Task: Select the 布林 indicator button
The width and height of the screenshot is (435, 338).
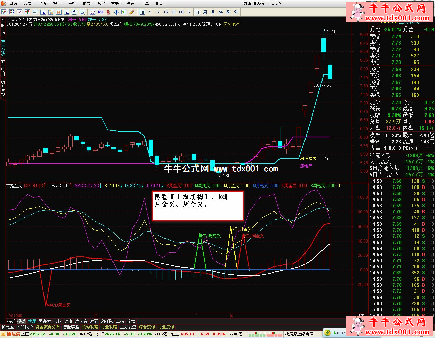Action: click(x=57, y=321)
